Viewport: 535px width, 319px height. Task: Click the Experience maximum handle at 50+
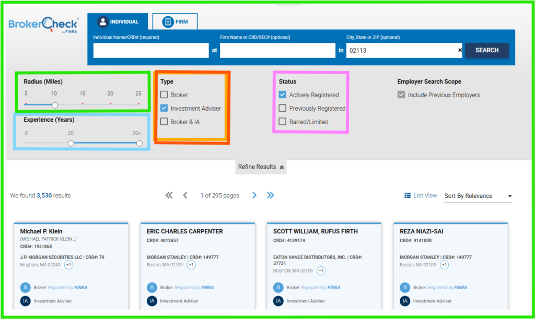[x=139, y=143]
